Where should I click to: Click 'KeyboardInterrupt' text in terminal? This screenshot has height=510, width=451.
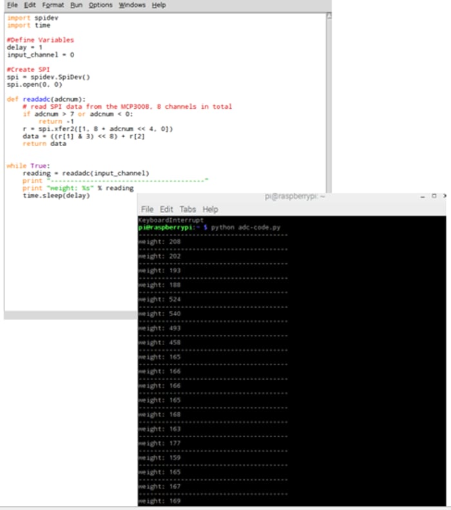pos(171,220)
